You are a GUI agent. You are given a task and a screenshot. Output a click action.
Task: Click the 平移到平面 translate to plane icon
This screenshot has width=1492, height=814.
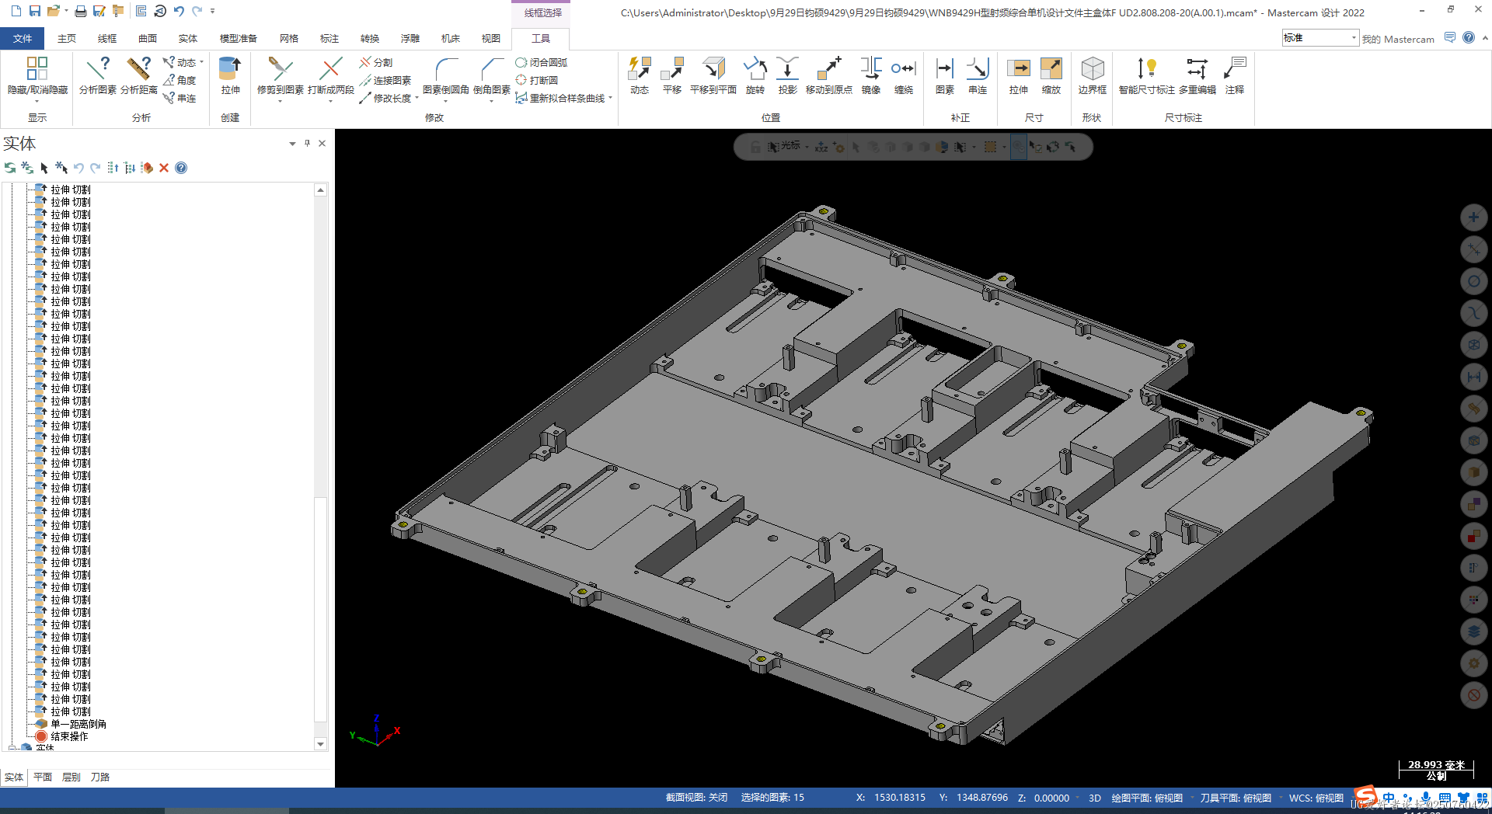pos(713,75)
